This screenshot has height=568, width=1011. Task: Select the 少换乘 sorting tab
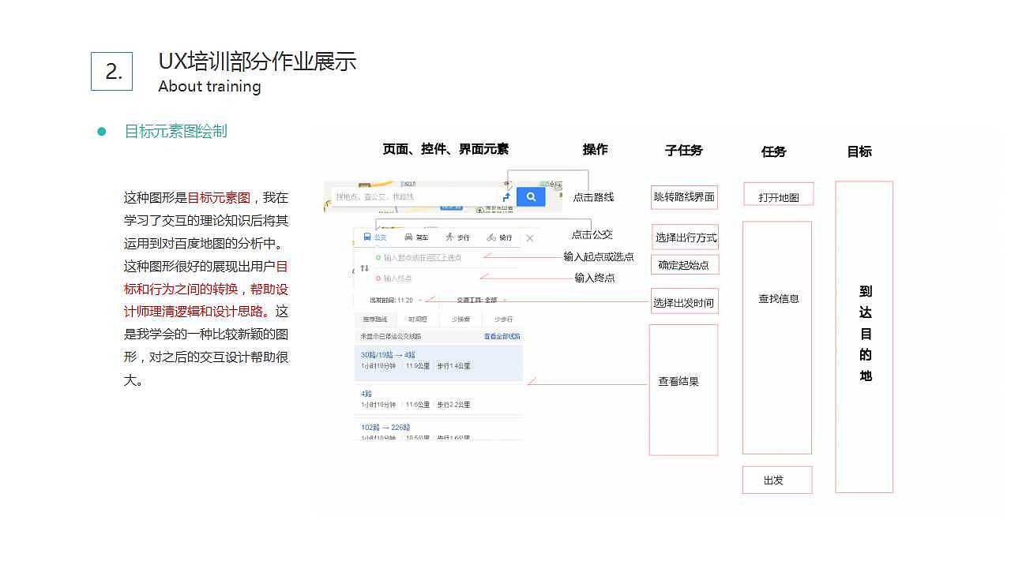(x=460, y=319)
